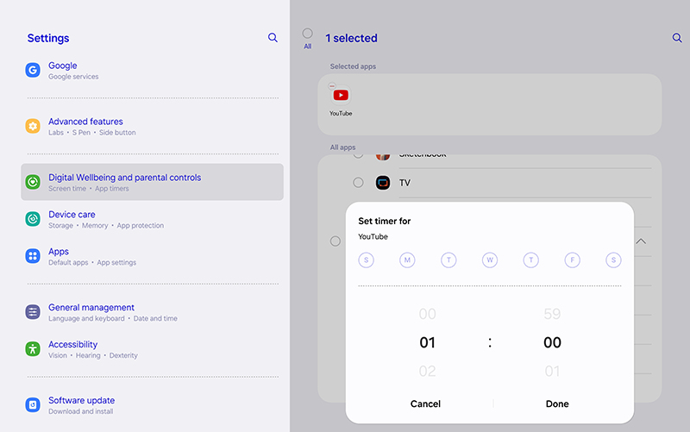
Task: Cancel the Set timer dialog
Action: point(425,404)
